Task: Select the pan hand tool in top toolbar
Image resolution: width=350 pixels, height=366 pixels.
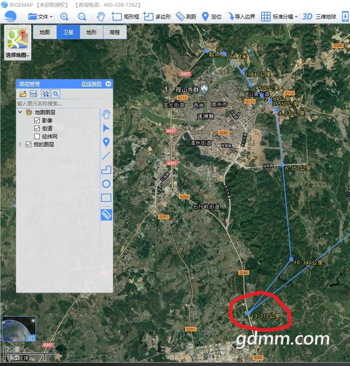Action: click(101, 16)
